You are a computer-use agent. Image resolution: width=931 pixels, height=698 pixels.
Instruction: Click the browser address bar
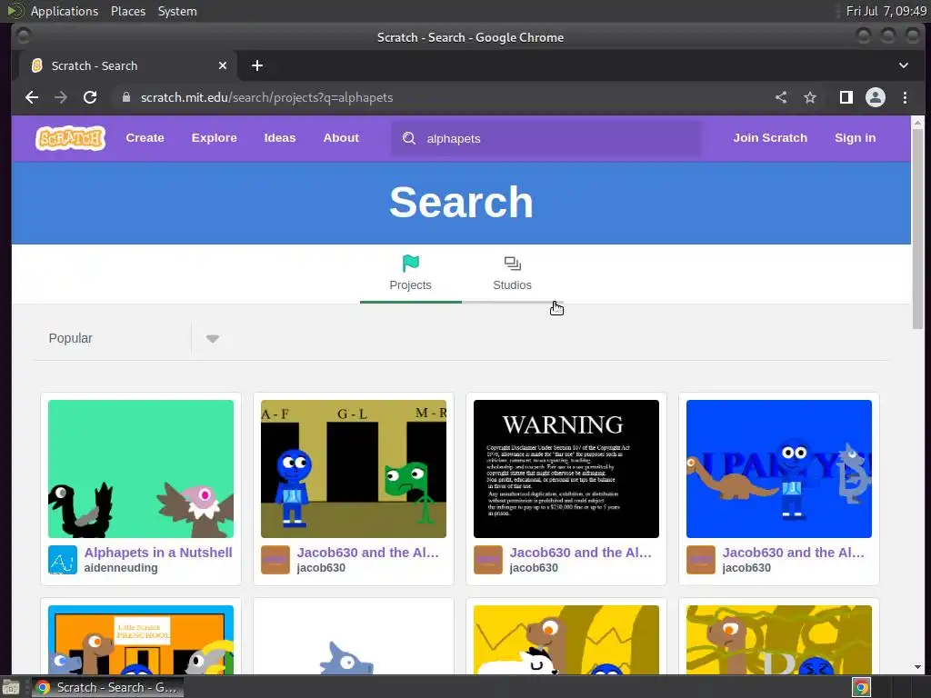click(x=439, y=97)
